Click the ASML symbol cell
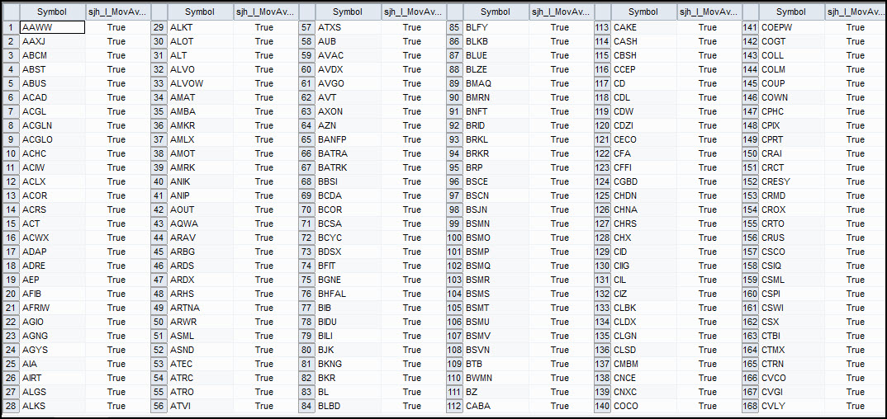The height and width of the screenshot is (419, 887). 200,336
